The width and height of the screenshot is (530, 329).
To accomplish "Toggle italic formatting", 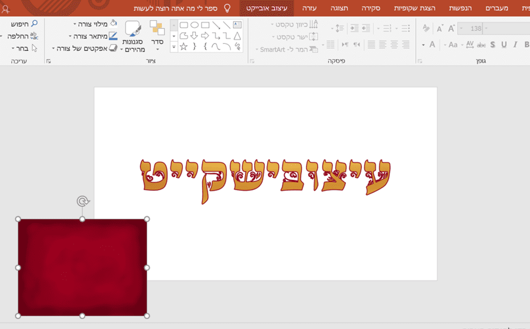I will [515, 44].
